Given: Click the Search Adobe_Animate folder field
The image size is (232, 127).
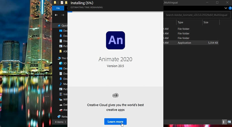Looking at the screenshot, I should 197,15.
